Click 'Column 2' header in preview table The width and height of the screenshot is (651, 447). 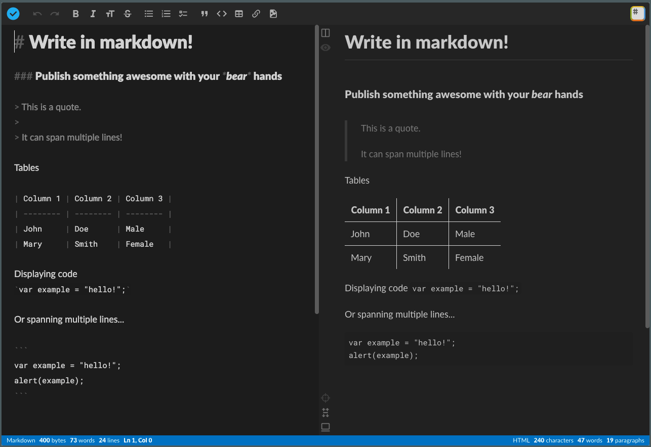[423, 210]
